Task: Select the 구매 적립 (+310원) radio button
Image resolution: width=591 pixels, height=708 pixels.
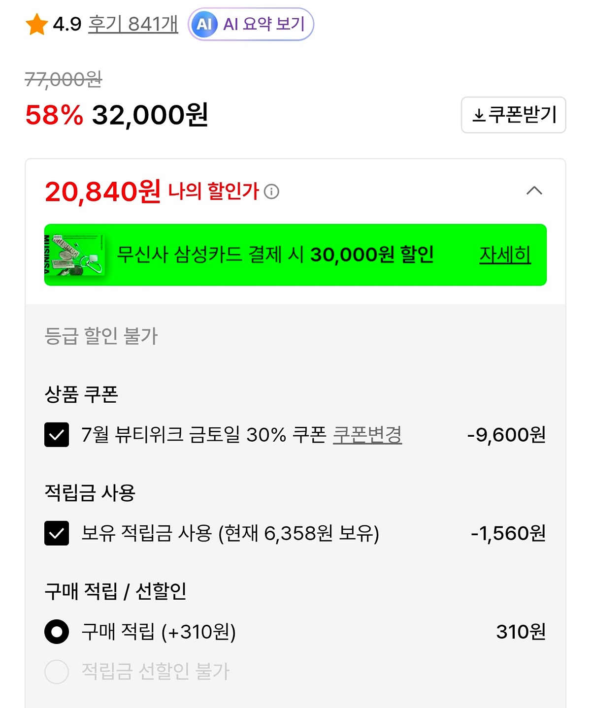Action: (x=57, y=632)
